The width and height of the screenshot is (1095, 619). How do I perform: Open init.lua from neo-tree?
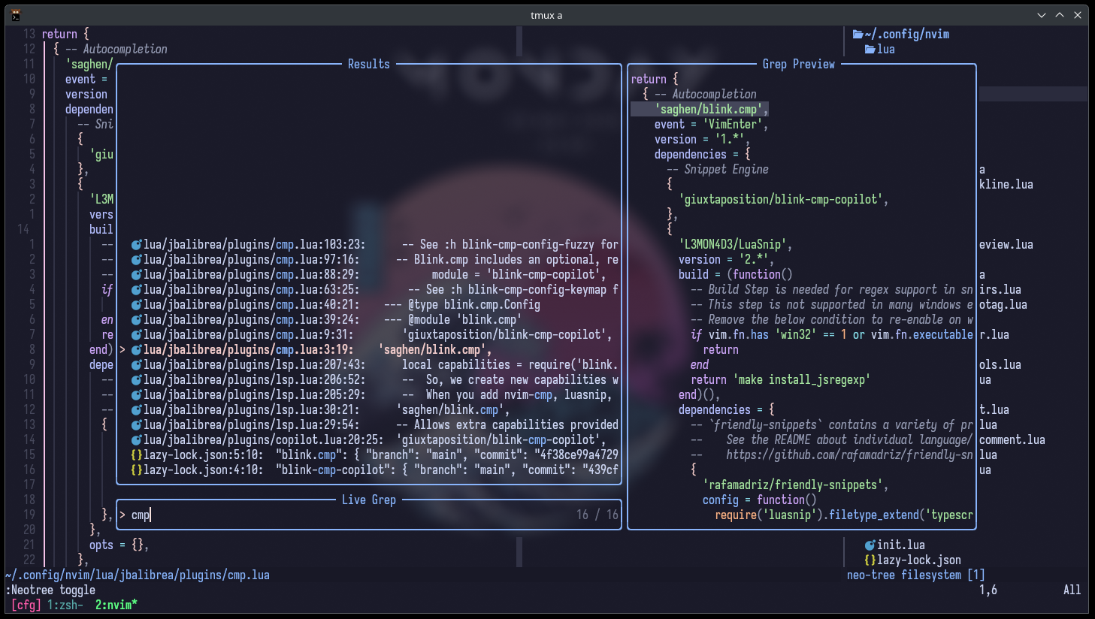901,545
